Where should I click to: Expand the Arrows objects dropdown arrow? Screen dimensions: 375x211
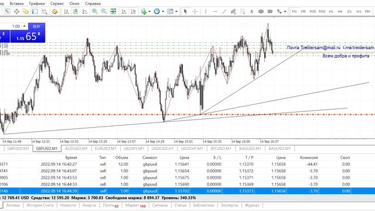285,11
